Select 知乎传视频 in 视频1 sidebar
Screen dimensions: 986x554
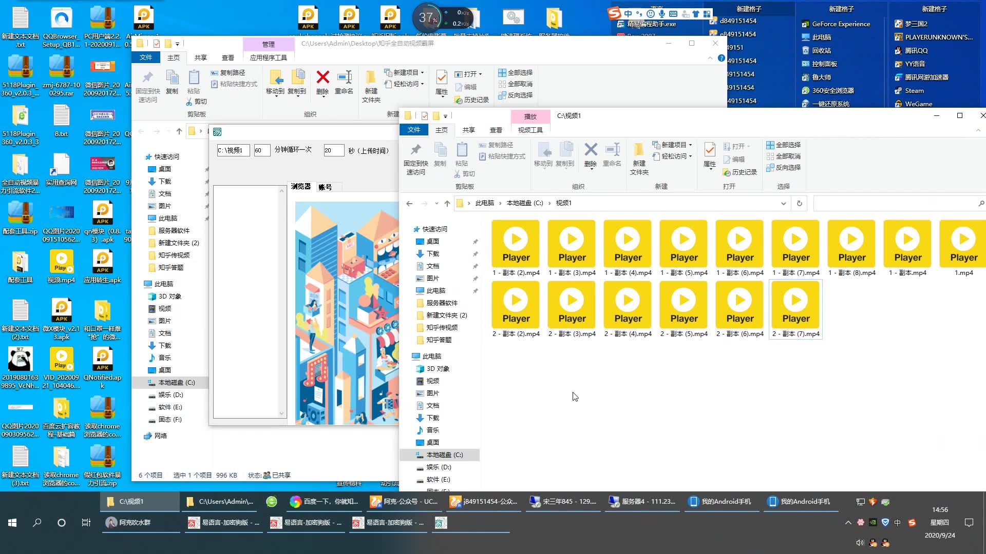(442, 327)
